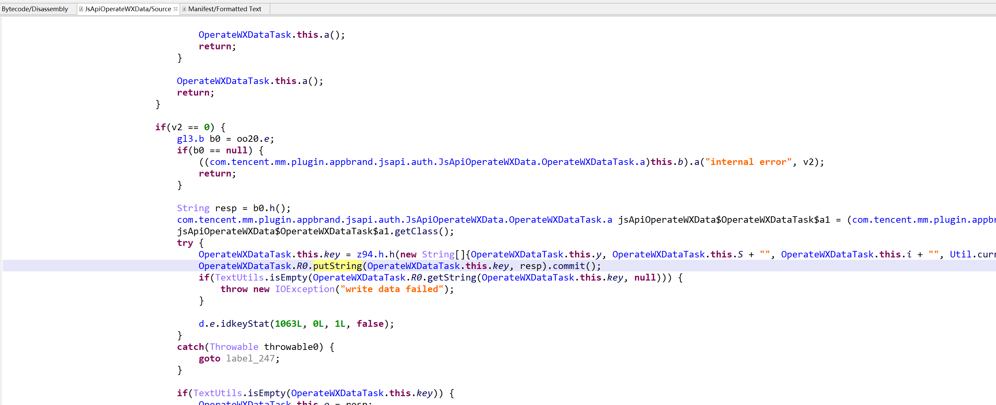Screen dimensions: 996x405
Task: Select the 1063L numeric constant
Action: point(288,324)
